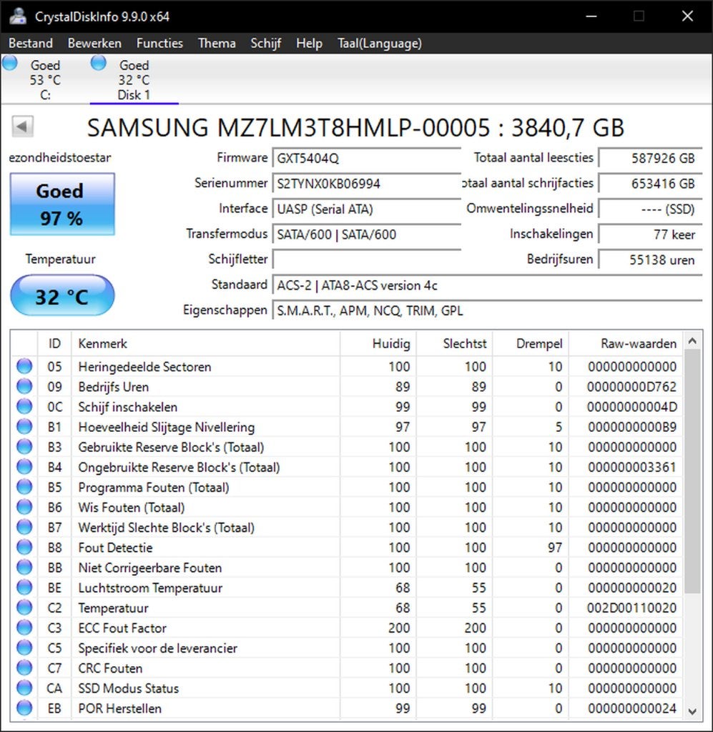The image size is (713, 732).
Task: Click status orb of Hoeveelheid Slijtage Nivellering row
Action: [x=24, y=427]
